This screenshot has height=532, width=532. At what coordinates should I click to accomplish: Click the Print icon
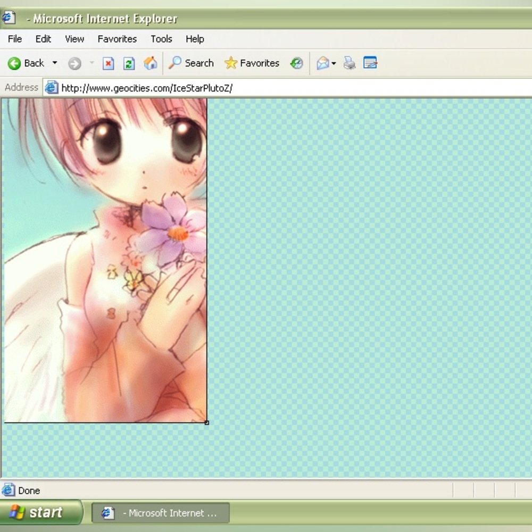click(x=350, y=63)
